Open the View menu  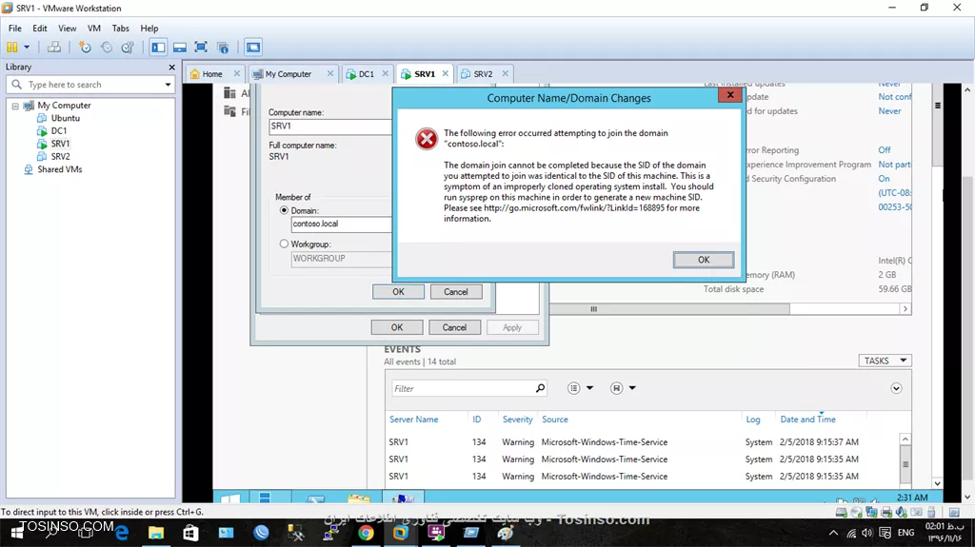click(68, 28)
